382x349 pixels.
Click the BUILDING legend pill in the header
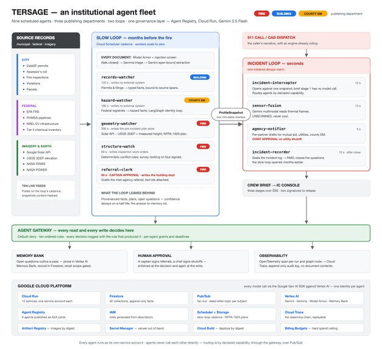[x=284, y=13]
